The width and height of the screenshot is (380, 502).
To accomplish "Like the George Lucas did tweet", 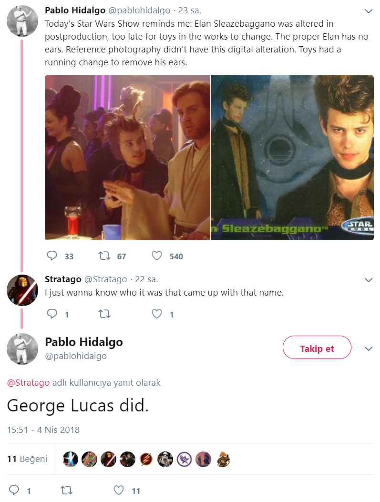I will coord(119,490).
